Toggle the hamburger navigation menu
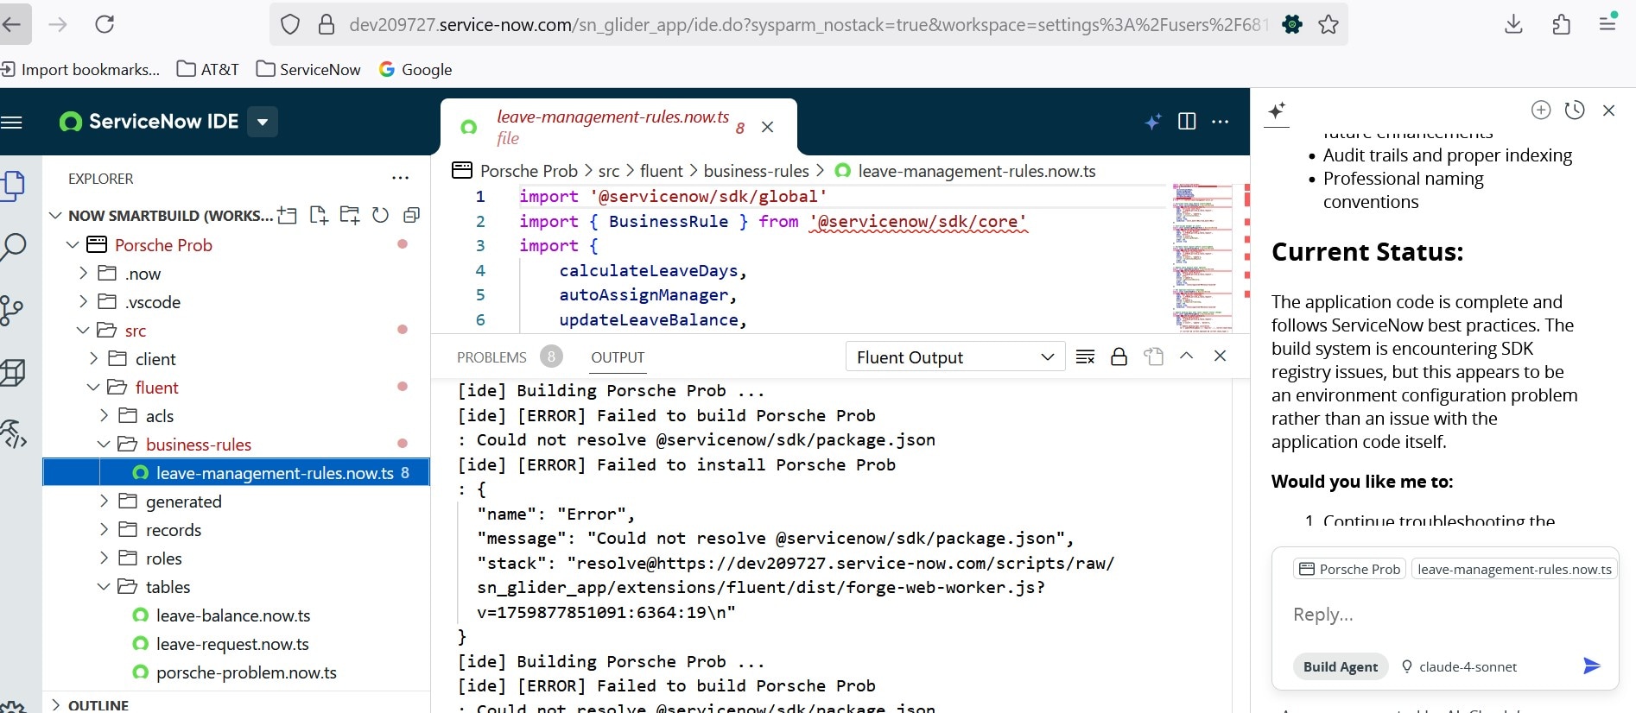 [x=12, y=122]
